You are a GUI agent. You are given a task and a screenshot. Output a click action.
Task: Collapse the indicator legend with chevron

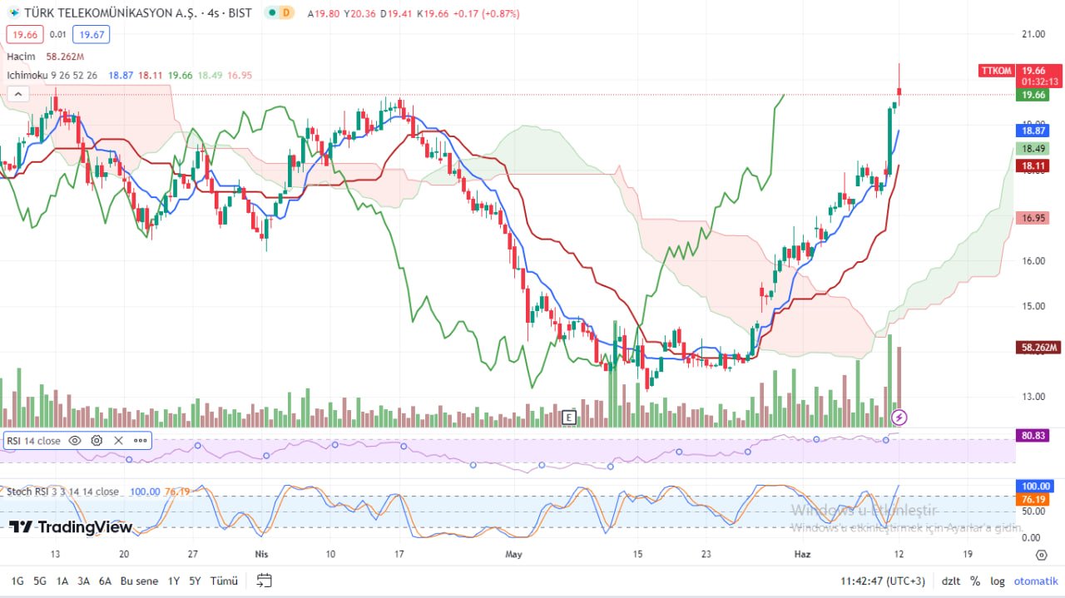pos(17,94)
